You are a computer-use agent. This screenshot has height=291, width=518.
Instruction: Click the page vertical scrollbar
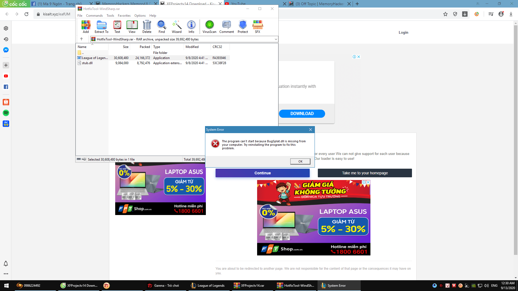tap(516, 140)
